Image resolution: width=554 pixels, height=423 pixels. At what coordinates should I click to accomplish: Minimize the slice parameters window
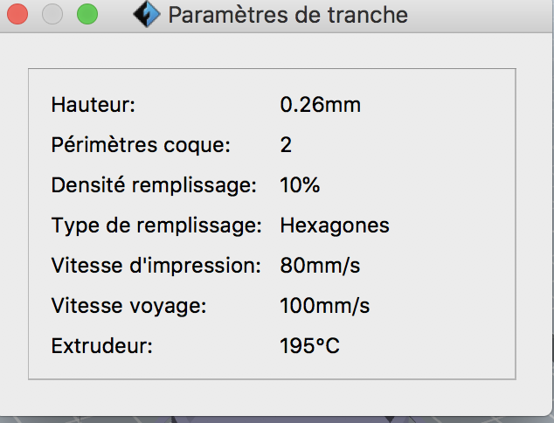point(52,15)
